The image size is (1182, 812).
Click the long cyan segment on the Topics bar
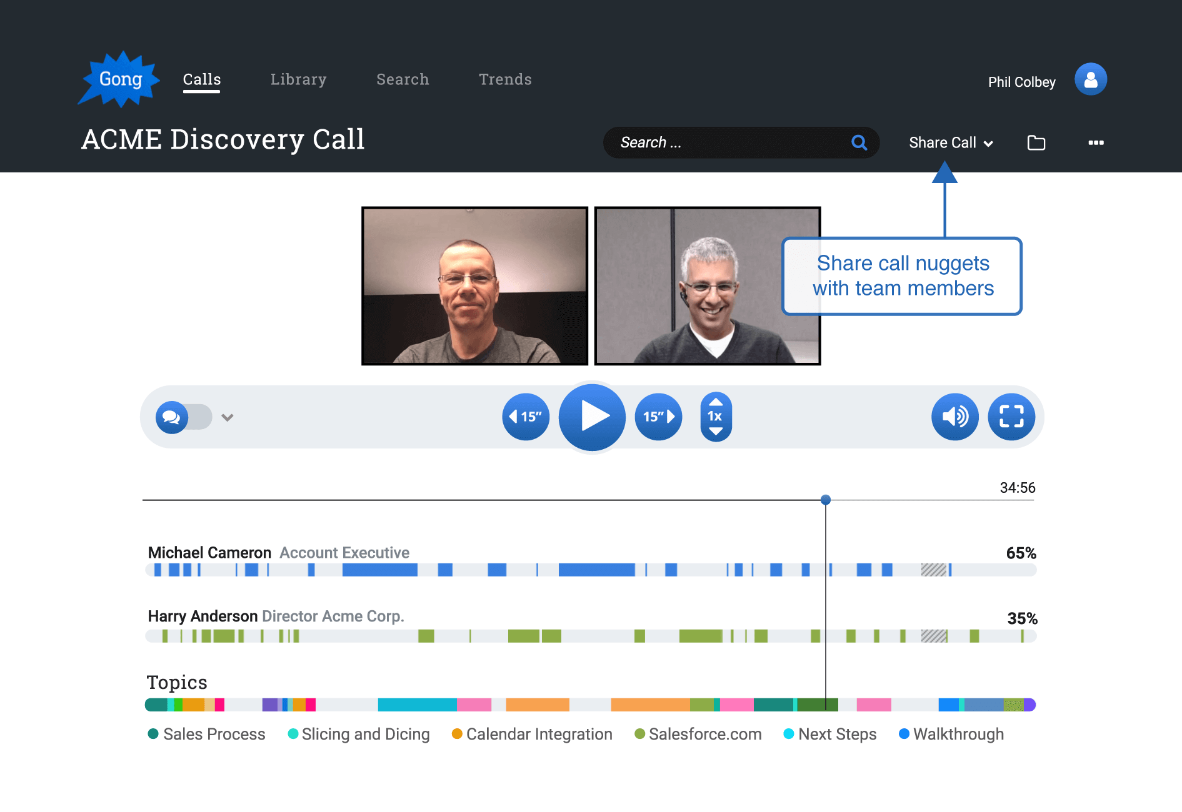click(418, 705)
